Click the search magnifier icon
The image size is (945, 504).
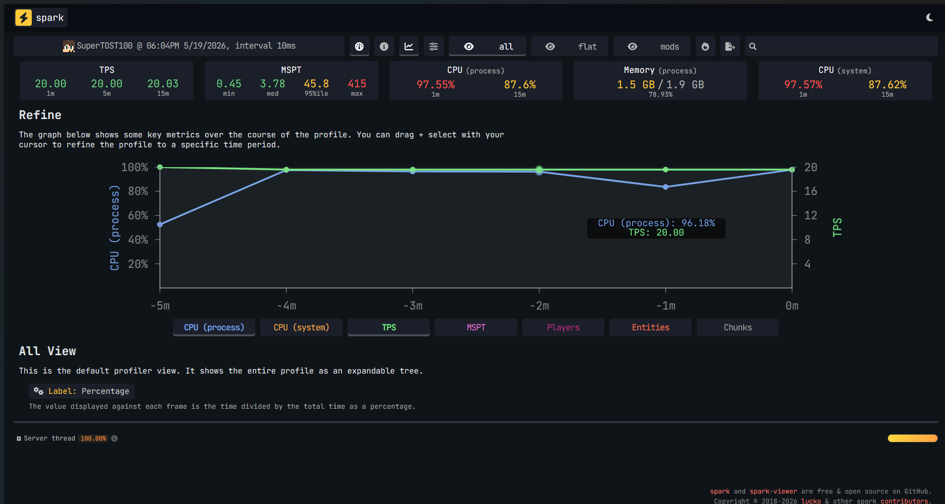pos(753,46)
